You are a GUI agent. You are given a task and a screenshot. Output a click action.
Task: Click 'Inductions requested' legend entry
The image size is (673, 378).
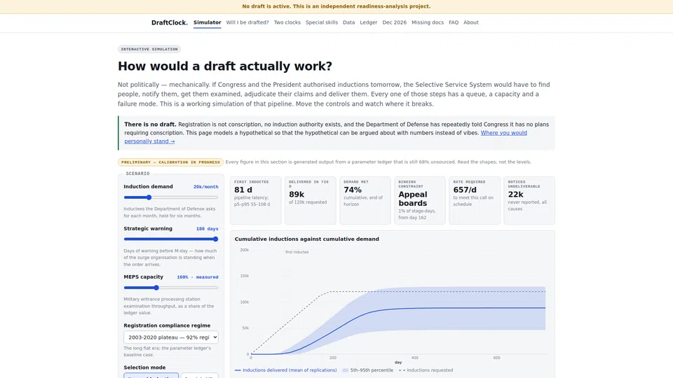tap(426, 370)
